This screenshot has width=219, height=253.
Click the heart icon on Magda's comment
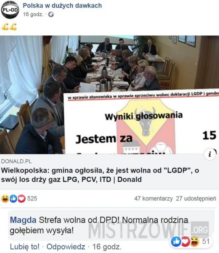[185, 242]
